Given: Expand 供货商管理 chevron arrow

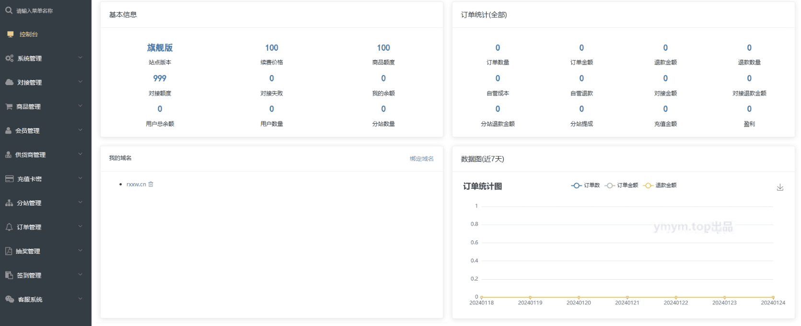Looking at the screenshot, I should pos(81,154).
